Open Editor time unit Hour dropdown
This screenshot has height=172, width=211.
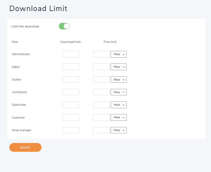tap(119, 67)
